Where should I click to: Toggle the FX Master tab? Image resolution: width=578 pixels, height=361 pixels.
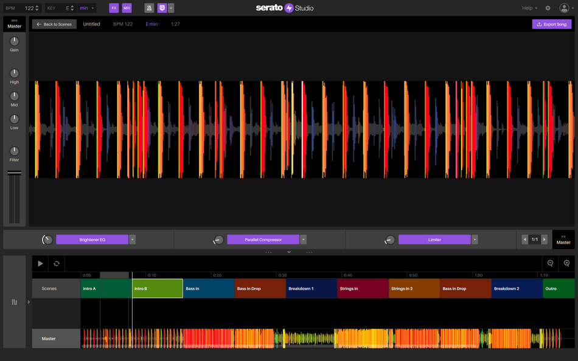563,239
